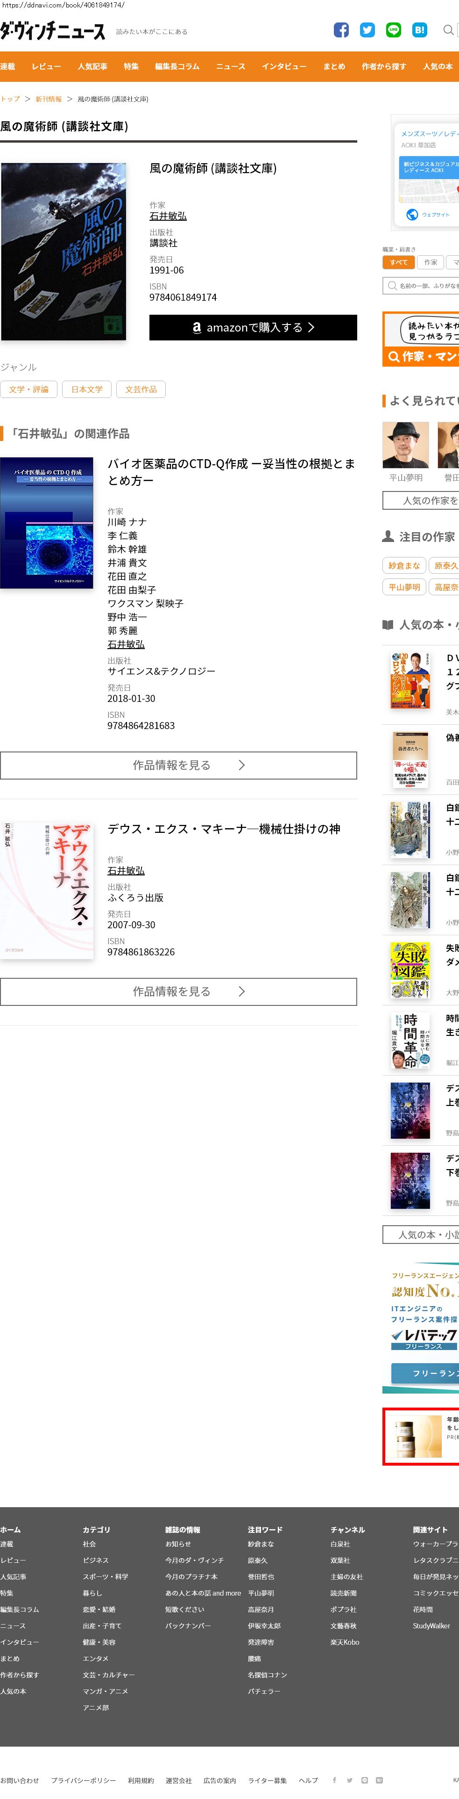Click the 風の魔術師 book cover image

click(x=64, y=252)
